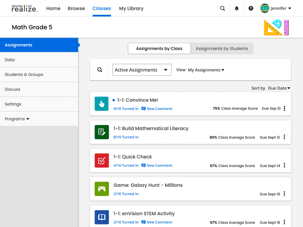The height and width of the screenshot is (227, 303).
Task: Open the notifications bell
Action: click(237, 8)
